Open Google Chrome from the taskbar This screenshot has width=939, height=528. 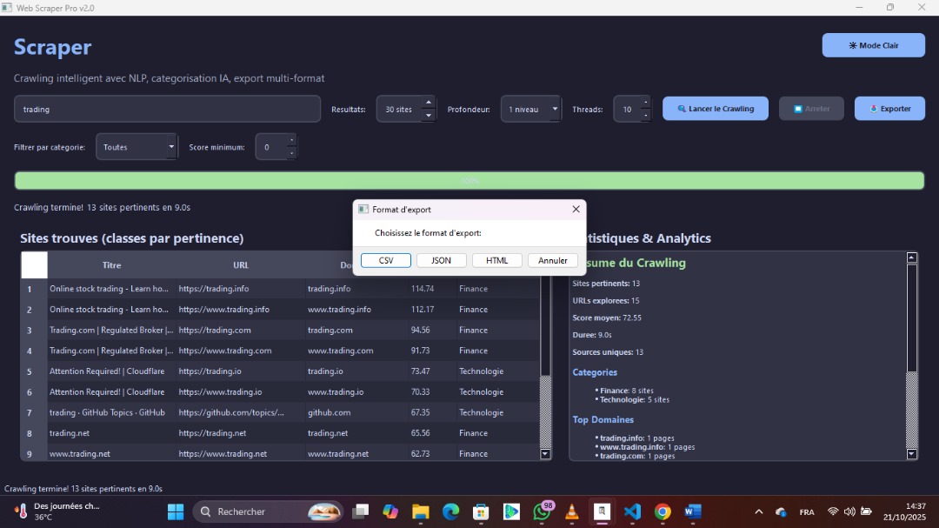(x=663, y=511)
